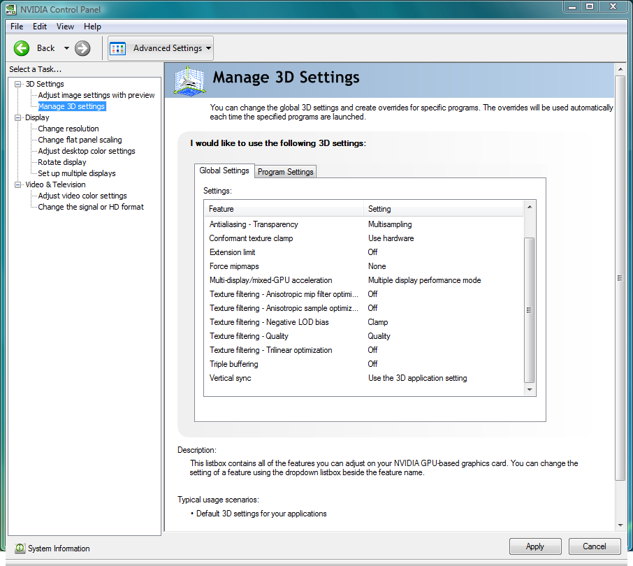This screenshot has height=566, width=633.
Task: Click the settings list scrollbar thumb
Action: tap(529, 310)
